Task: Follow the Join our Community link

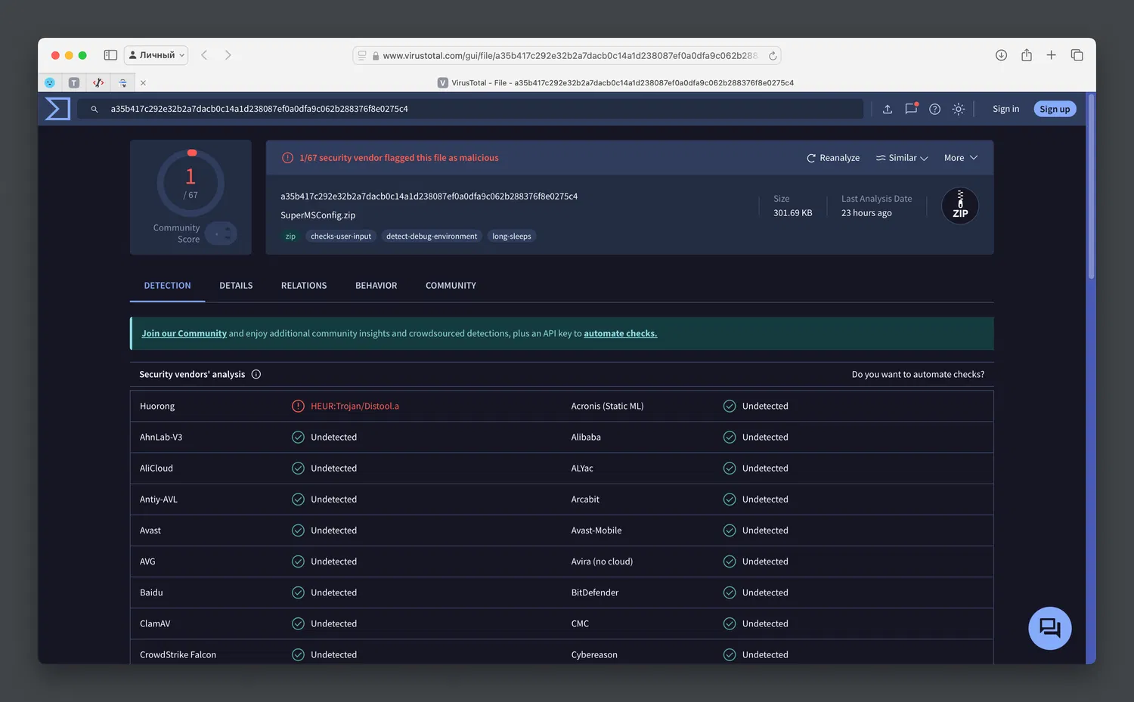Action: [184, 333]
